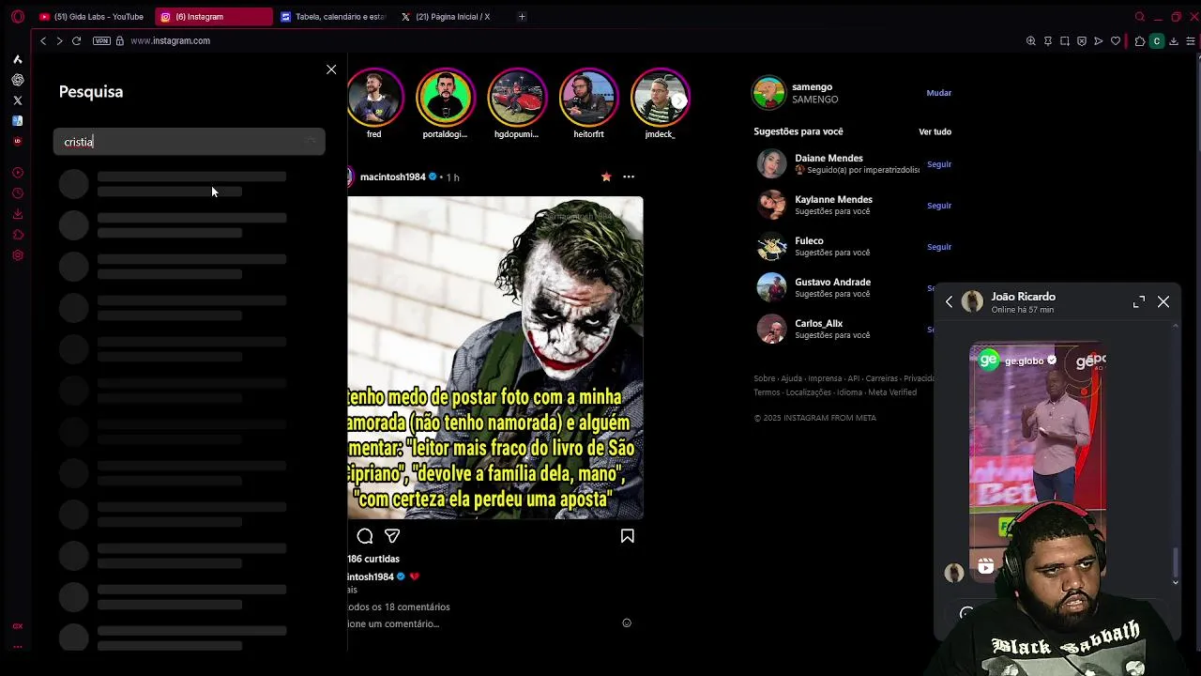Switch to the Página Inicial / X tab
1201x676 pixels.
[454, 17]
